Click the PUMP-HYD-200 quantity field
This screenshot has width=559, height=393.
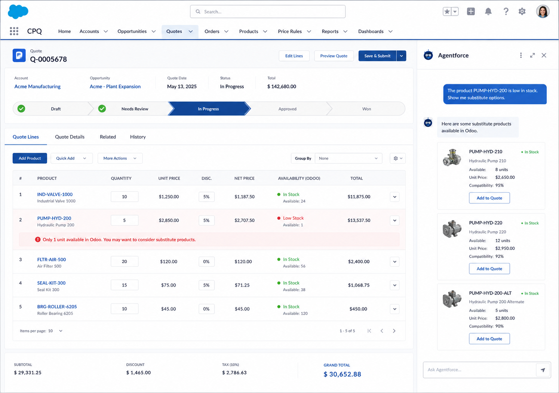pos(125,220)
